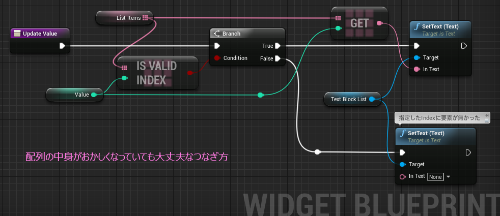Click the Text Block List blue output pin
Image resolution: width=500 pixels, height=216 pixels.
[x=372, y=99]
